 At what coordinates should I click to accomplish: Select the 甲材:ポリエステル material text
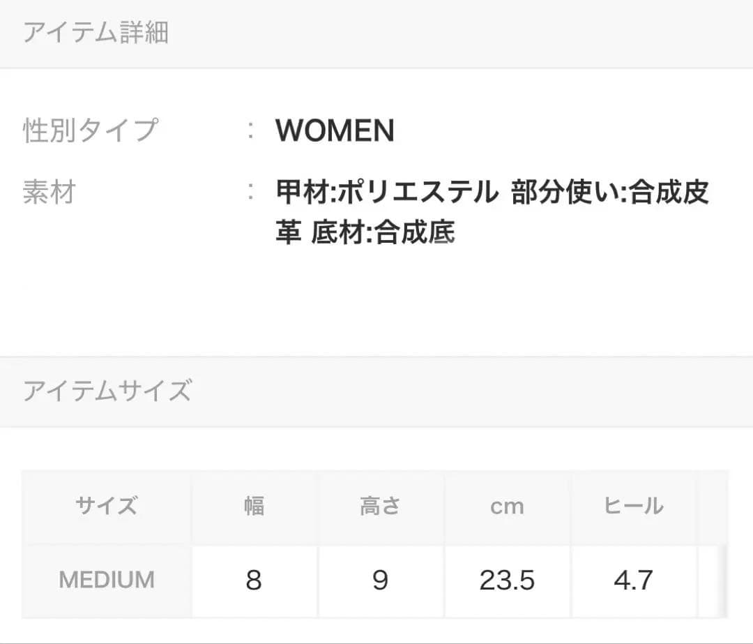pos(386,192)
